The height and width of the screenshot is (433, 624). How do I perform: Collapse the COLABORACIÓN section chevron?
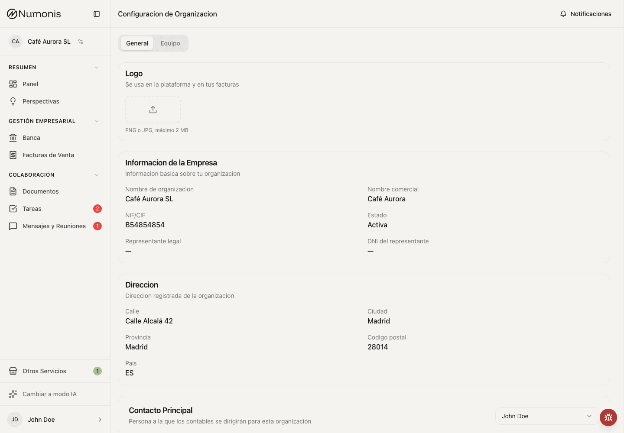[x=97, y=175]
